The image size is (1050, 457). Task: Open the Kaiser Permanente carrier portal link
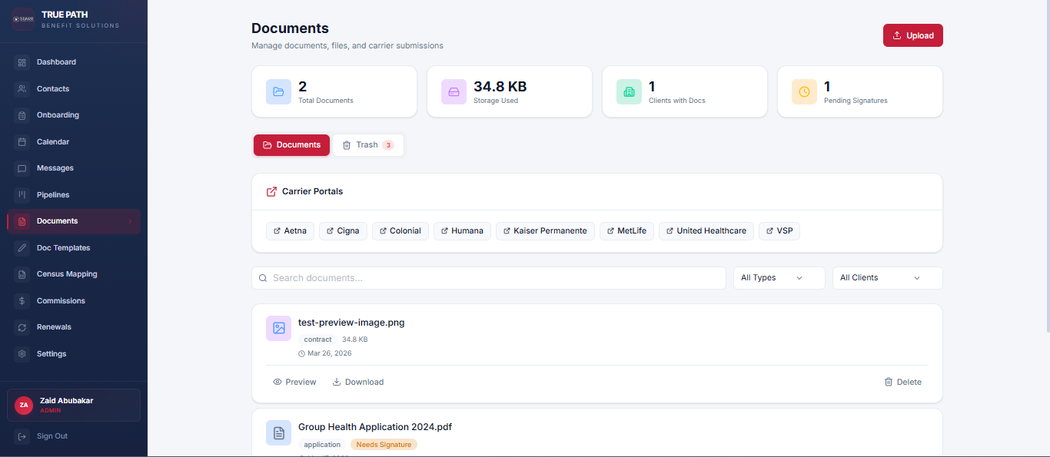pyautogui.click(x=545, y=231)
